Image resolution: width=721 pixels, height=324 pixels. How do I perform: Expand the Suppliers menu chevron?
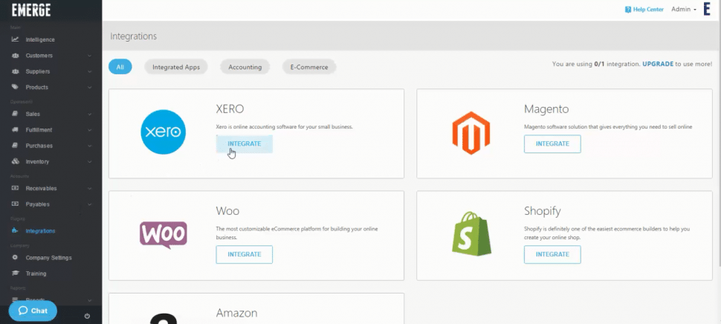pos(89,71)
